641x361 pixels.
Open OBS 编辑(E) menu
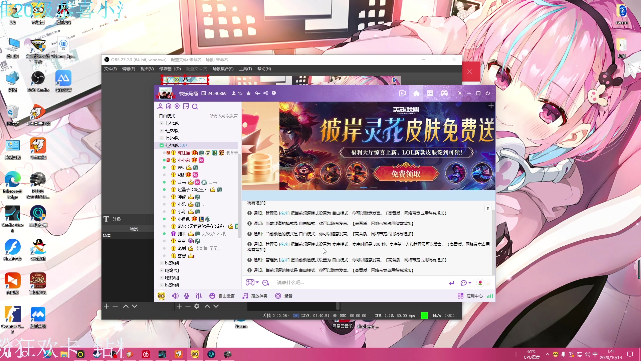[129, 69]
